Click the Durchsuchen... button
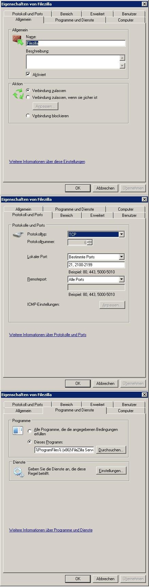This screenshot has height=587, width=149. [111, 450]
